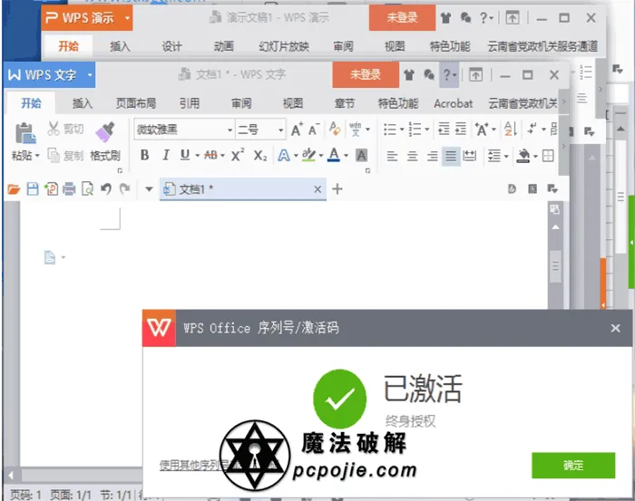This screenshot has height=501, width=635.
Task: Open the highlight color picker
Action: coord(308,155)
